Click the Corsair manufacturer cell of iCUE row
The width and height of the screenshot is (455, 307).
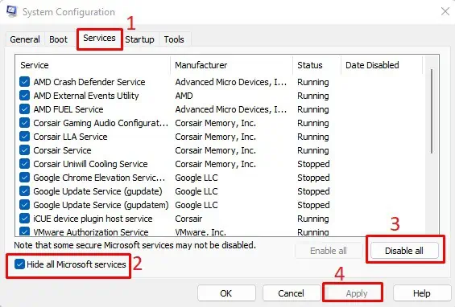[x=188, y=219]
